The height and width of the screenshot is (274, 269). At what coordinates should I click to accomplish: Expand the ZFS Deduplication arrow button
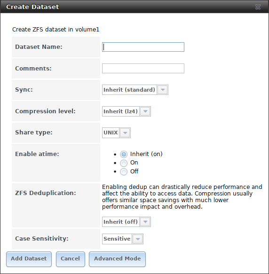(x=145, y=222)
